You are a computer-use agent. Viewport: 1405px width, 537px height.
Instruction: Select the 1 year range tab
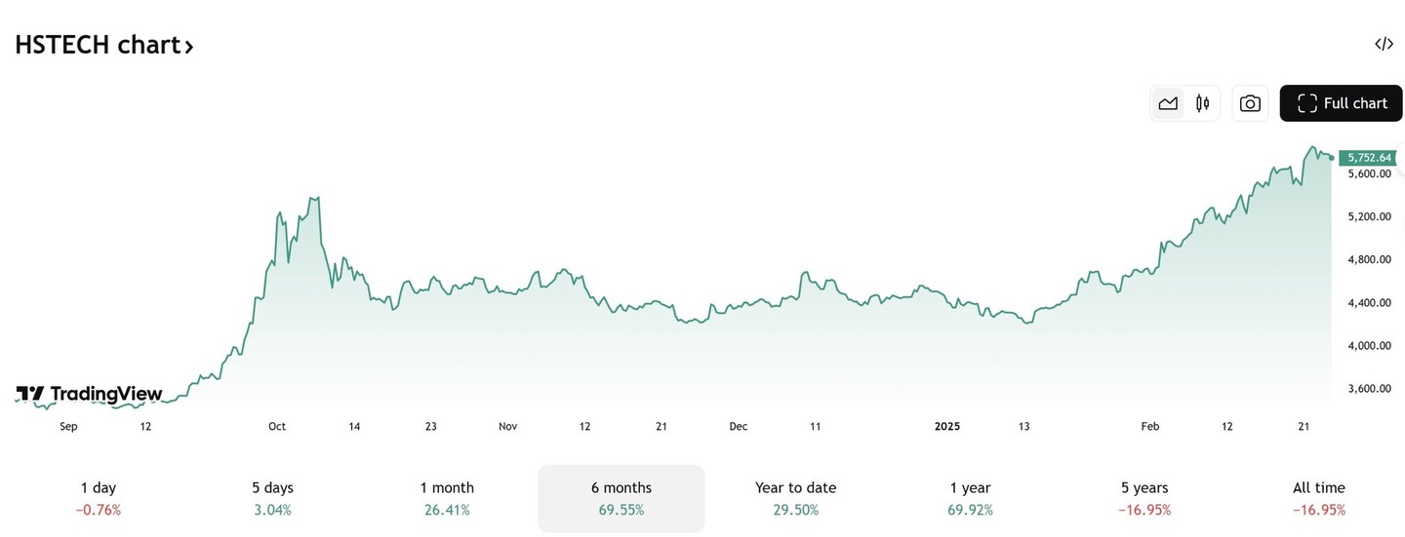[x=970, y=498]
